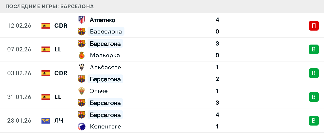This screenshot has height=134, width=324.
Task: Open the Атлетико team link
Action: tap(102, 20)
